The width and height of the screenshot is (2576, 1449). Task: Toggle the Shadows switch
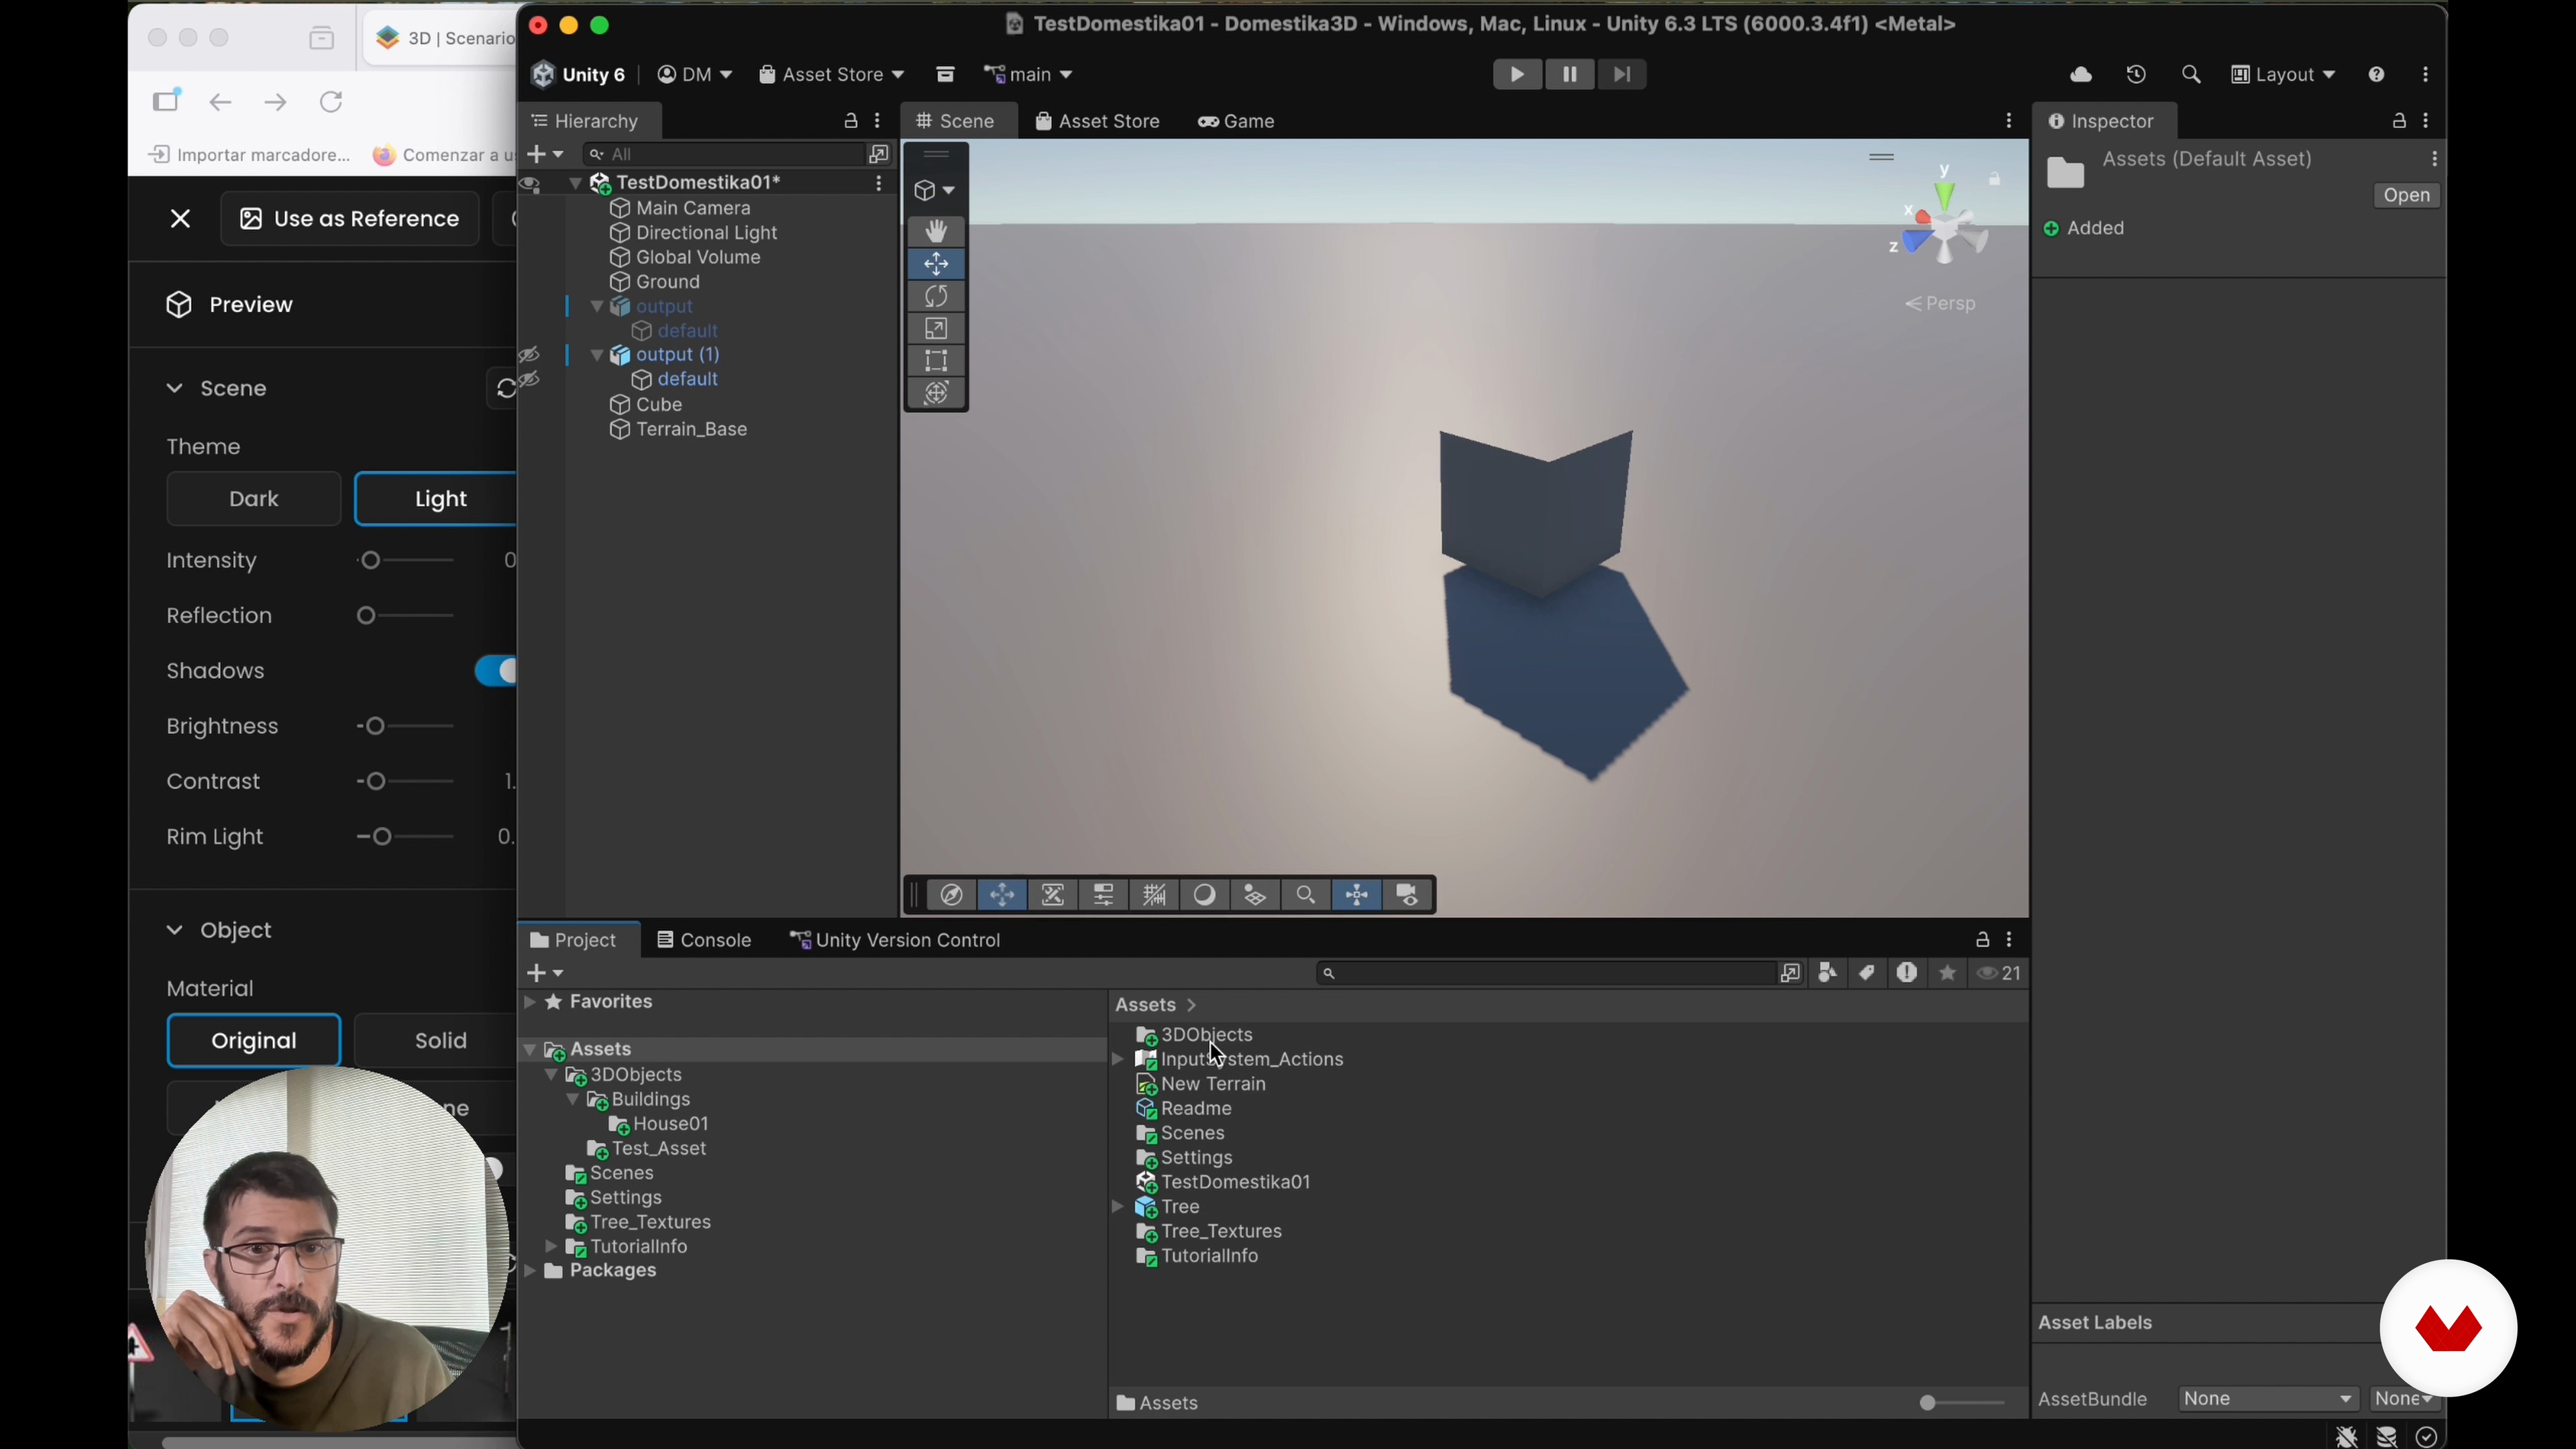point(496,671)
